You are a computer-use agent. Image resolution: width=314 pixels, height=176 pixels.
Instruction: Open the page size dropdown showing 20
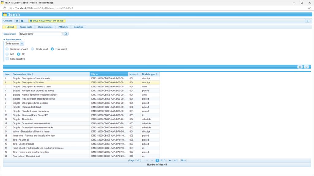(x=183, y=160)
